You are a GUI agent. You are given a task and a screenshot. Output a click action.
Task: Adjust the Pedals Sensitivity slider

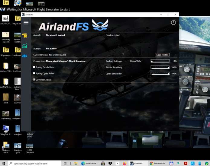pos(160,67)
